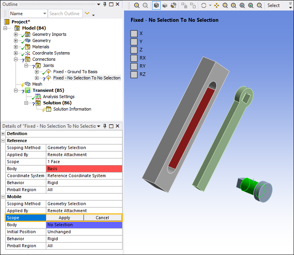Screen dimensions: 294x255
Task: Click the yellow chevron next to Search Outline
Action: pyautogui.click(x=87, y=14)
